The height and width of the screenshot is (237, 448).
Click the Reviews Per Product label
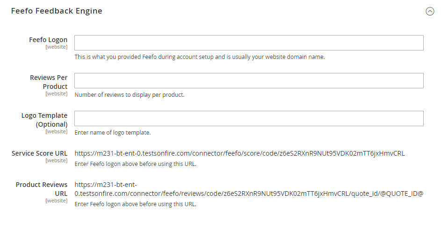click(x=49, y=82)
